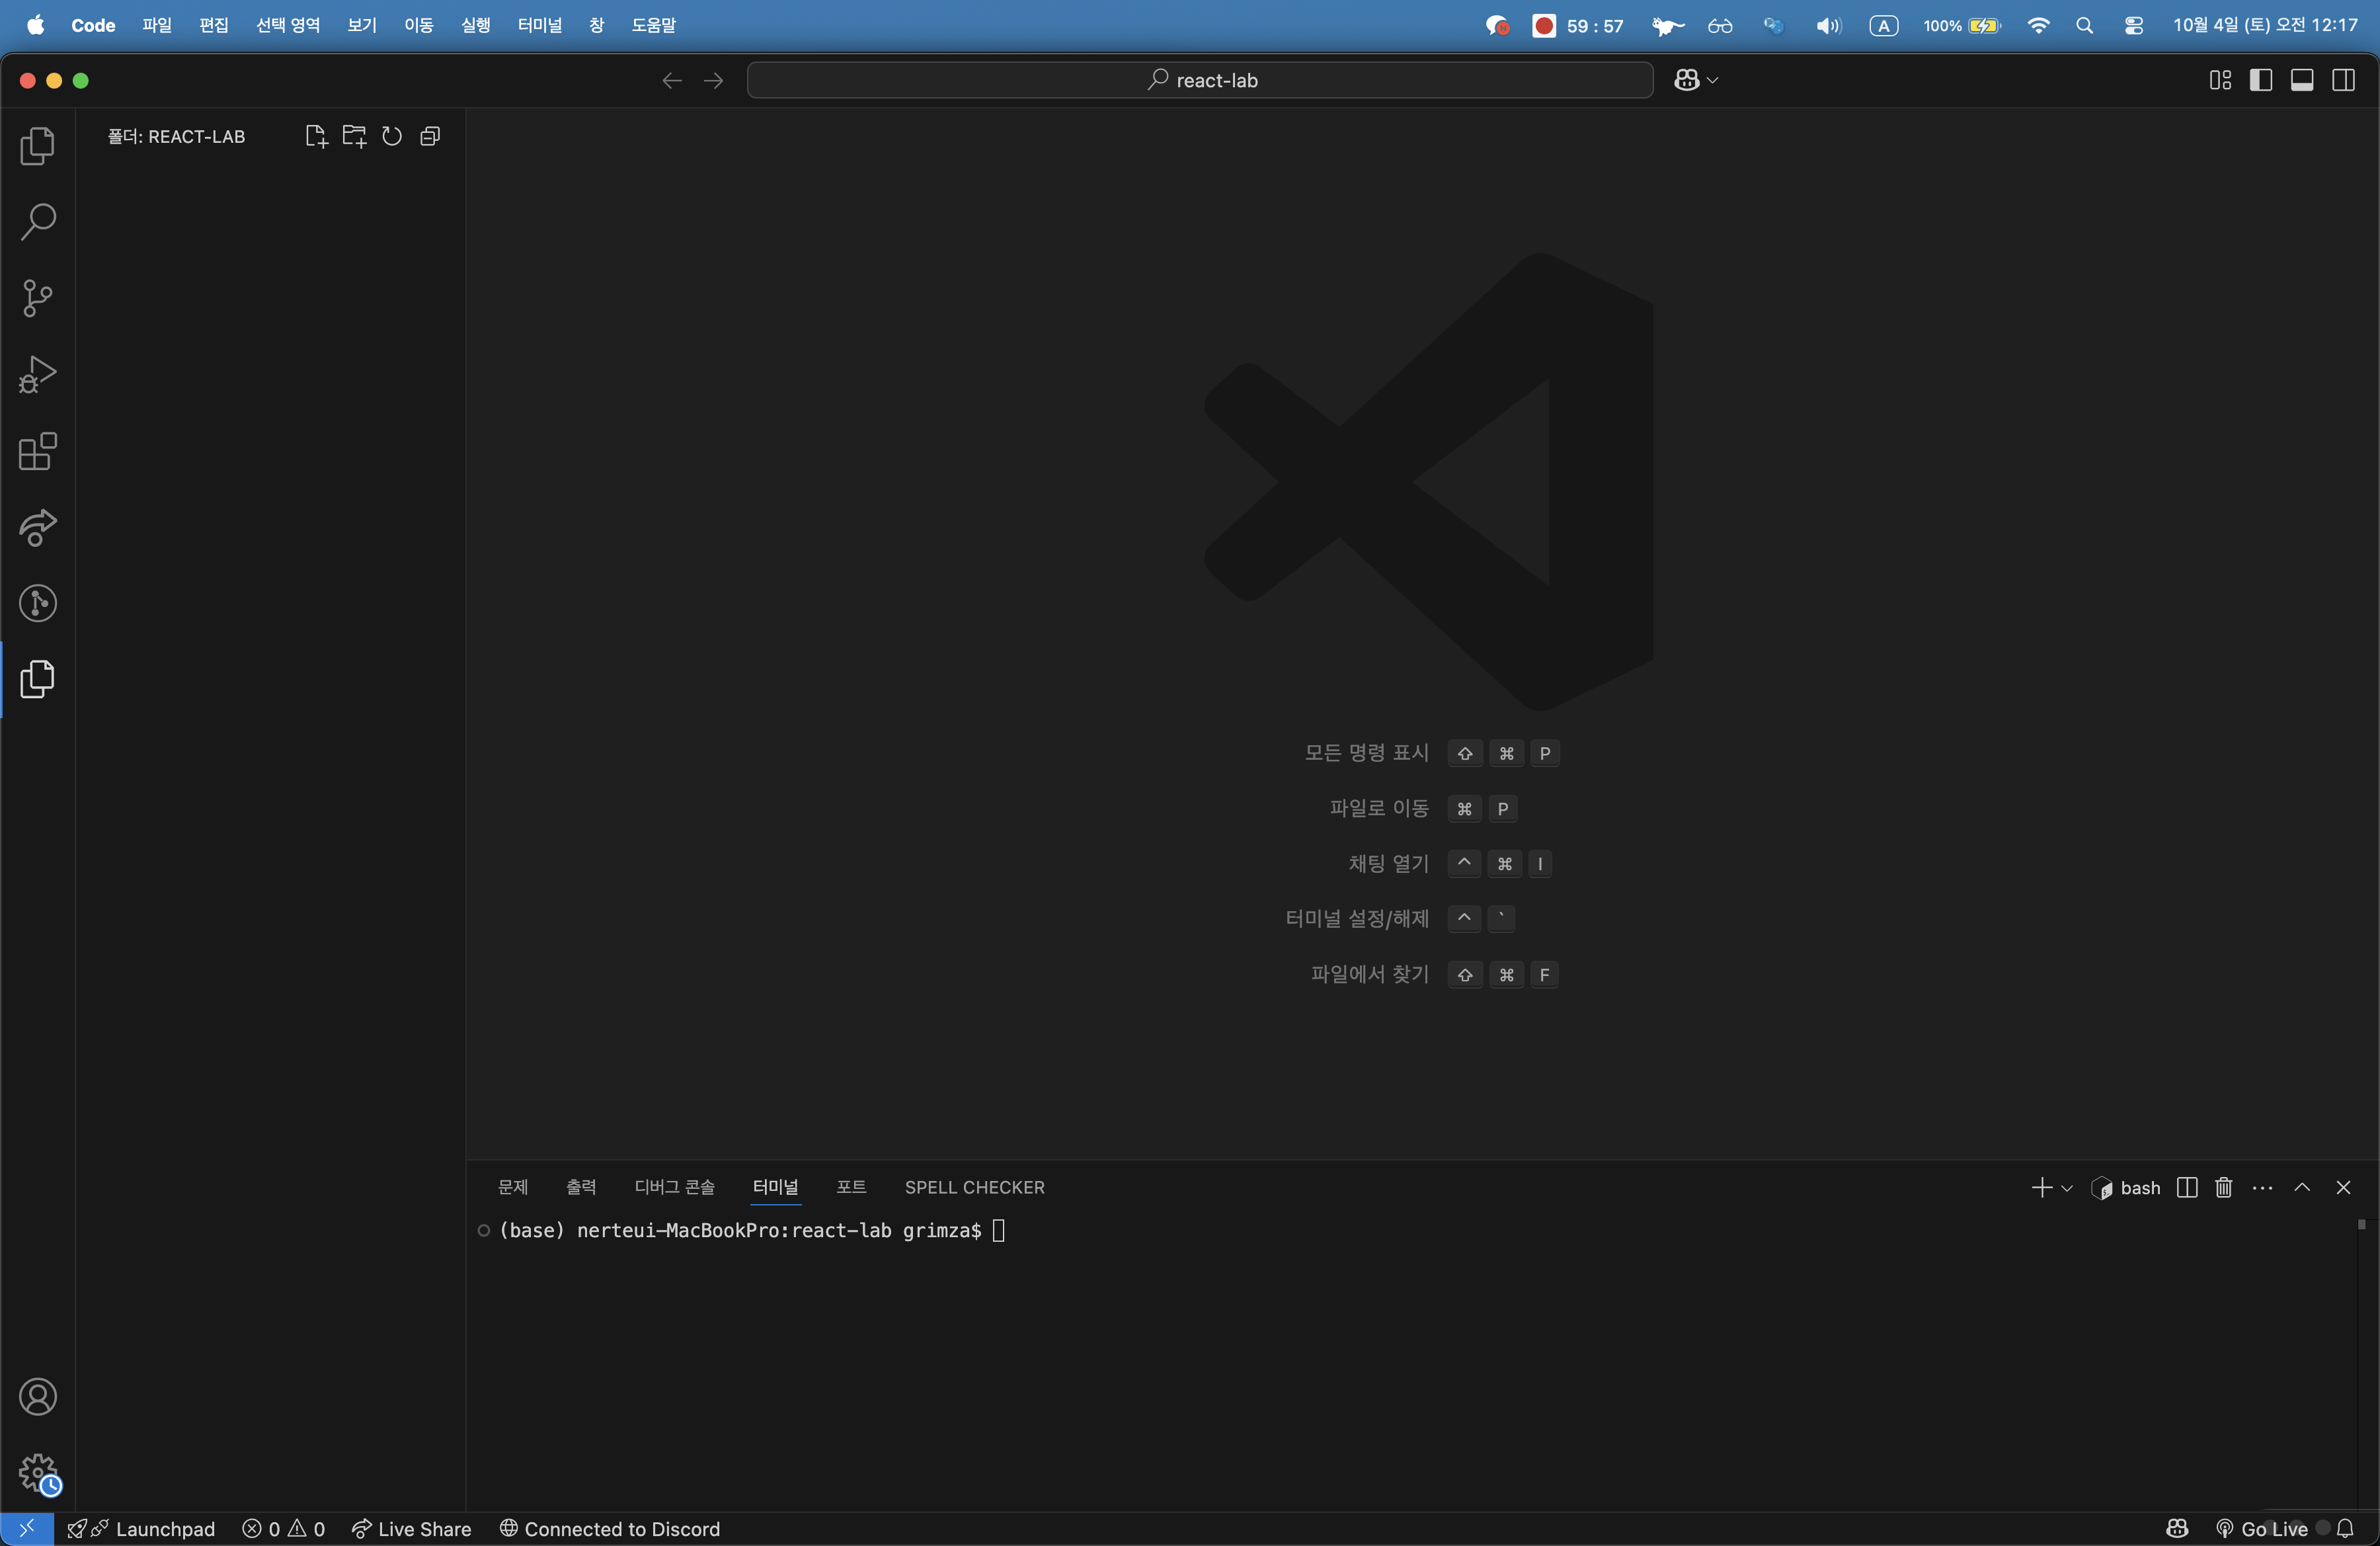This screenshot has width=2380, height=1546.
Task: Create a new folder in explorer header
Action: [x=354, y=136]
